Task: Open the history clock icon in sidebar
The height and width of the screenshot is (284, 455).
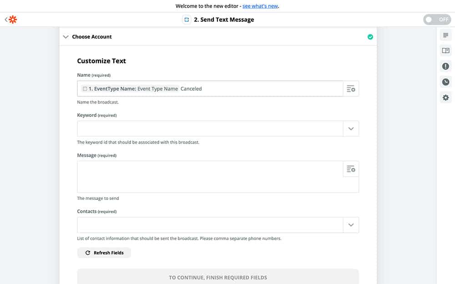Action: 445,82
